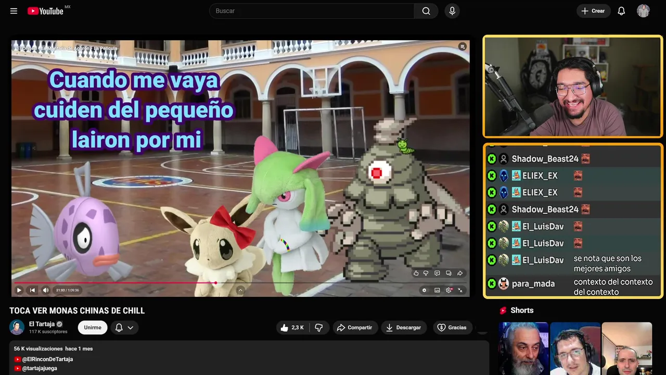Open the Crear upload button

(x=593, y=11)
